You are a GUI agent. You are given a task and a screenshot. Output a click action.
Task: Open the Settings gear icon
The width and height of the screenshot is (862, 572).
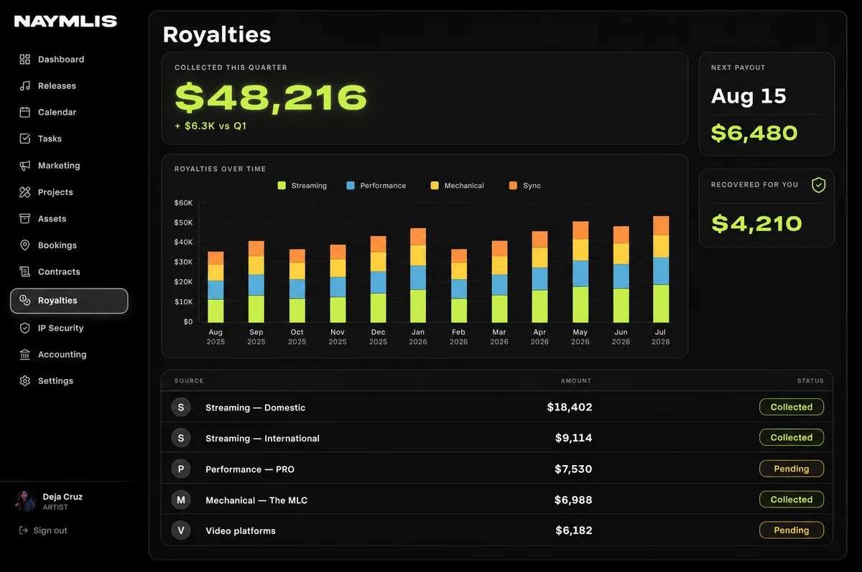(x=25, y=381)
